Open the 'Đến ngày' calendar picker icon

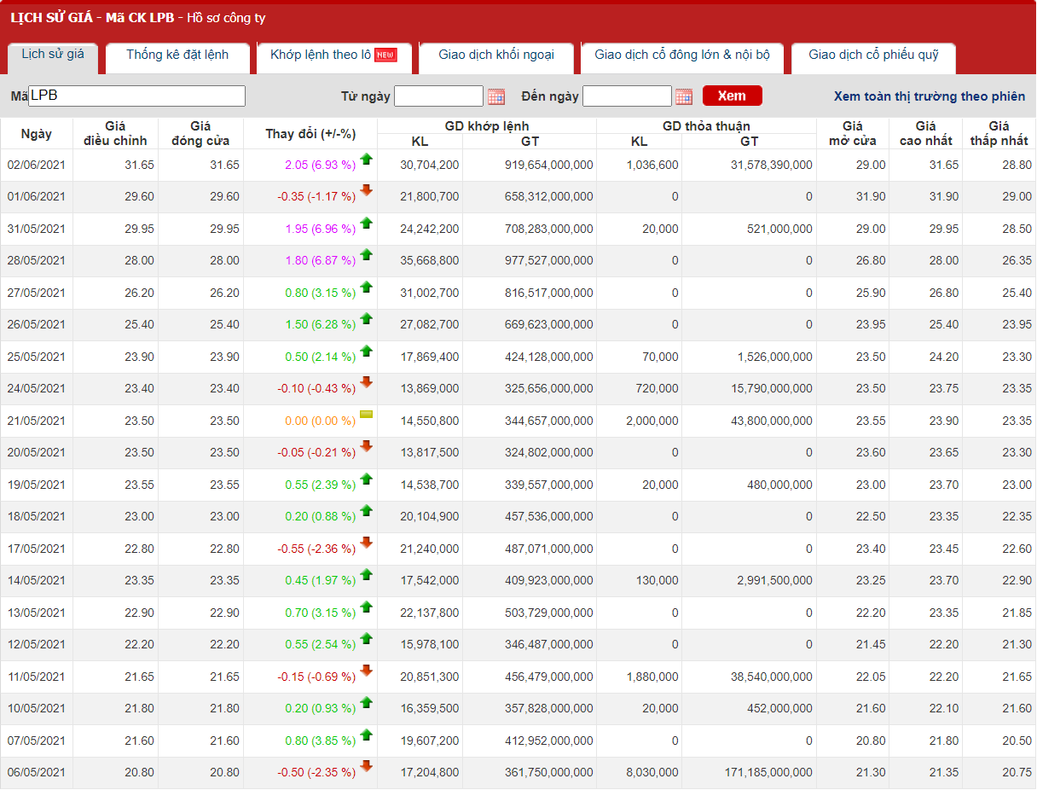(x=684, y=96)
